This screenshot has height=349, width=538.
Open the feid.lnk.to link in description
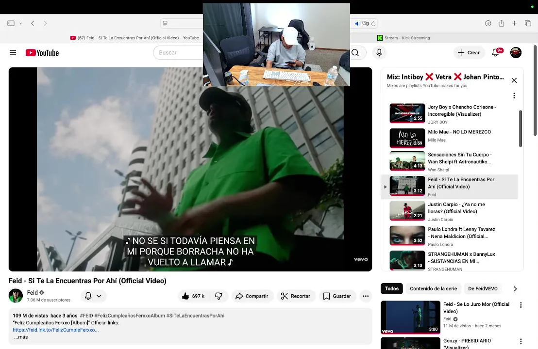tap(55, 330)
